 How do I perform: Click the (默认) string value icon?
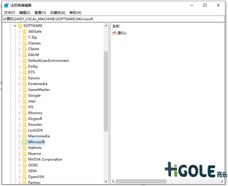click(114, 33)
